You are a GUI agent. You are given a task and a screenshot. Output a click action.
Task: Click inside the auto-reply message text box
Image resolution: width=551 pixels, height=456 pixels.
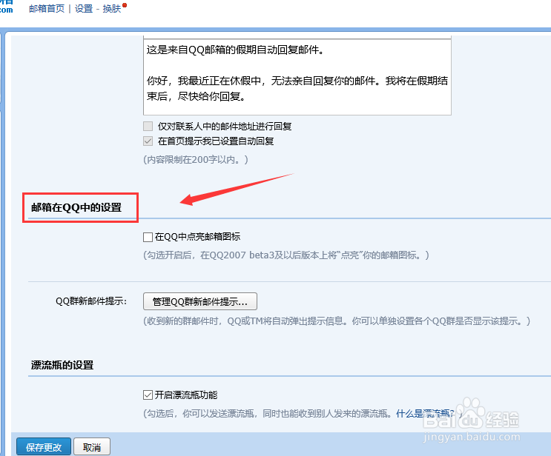297,77
